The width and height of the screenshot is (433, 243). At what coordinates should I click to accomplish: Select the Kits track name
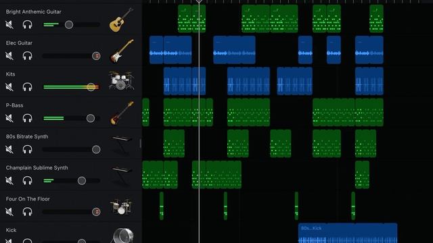11,74
